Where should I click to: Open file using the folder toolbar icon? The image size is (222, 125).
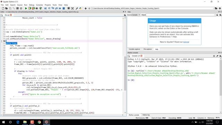click(7, 8)
